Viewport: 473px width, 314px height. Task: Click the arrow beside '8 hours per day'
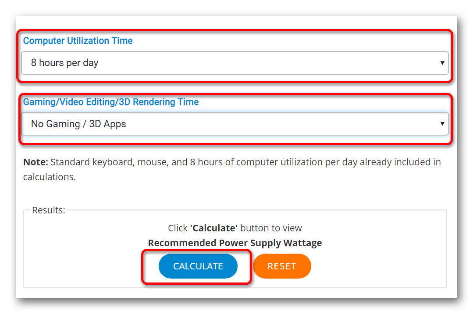(442, 63)
